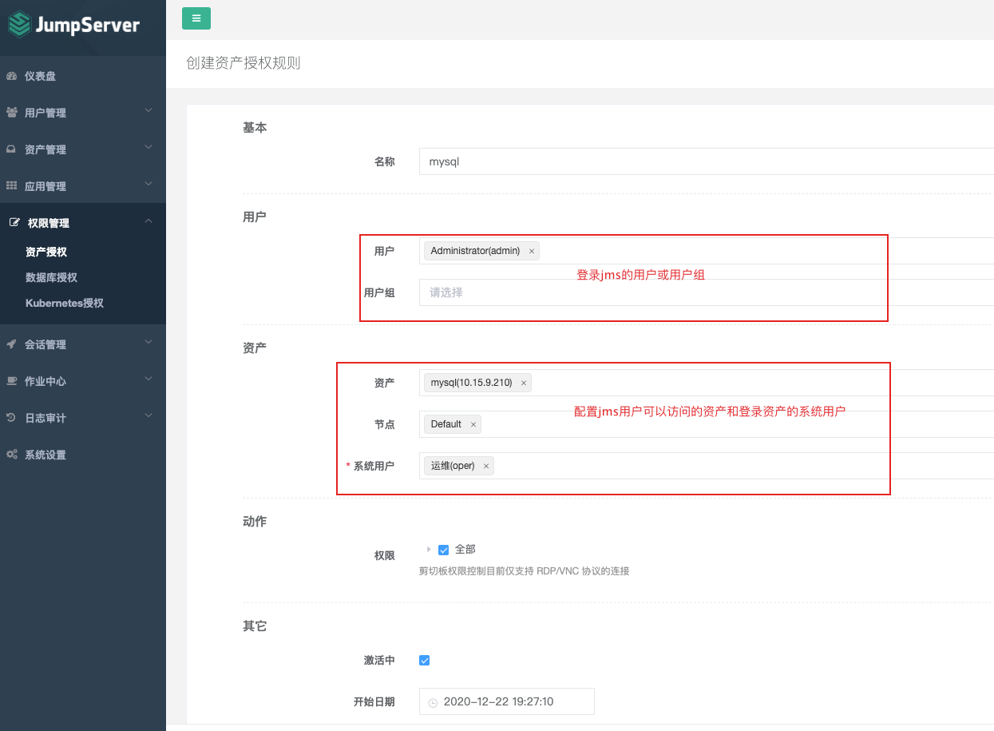Click the 节点 multi-select field
The image size is (994, 731).
pyautogui.click(x=706, y=424)
